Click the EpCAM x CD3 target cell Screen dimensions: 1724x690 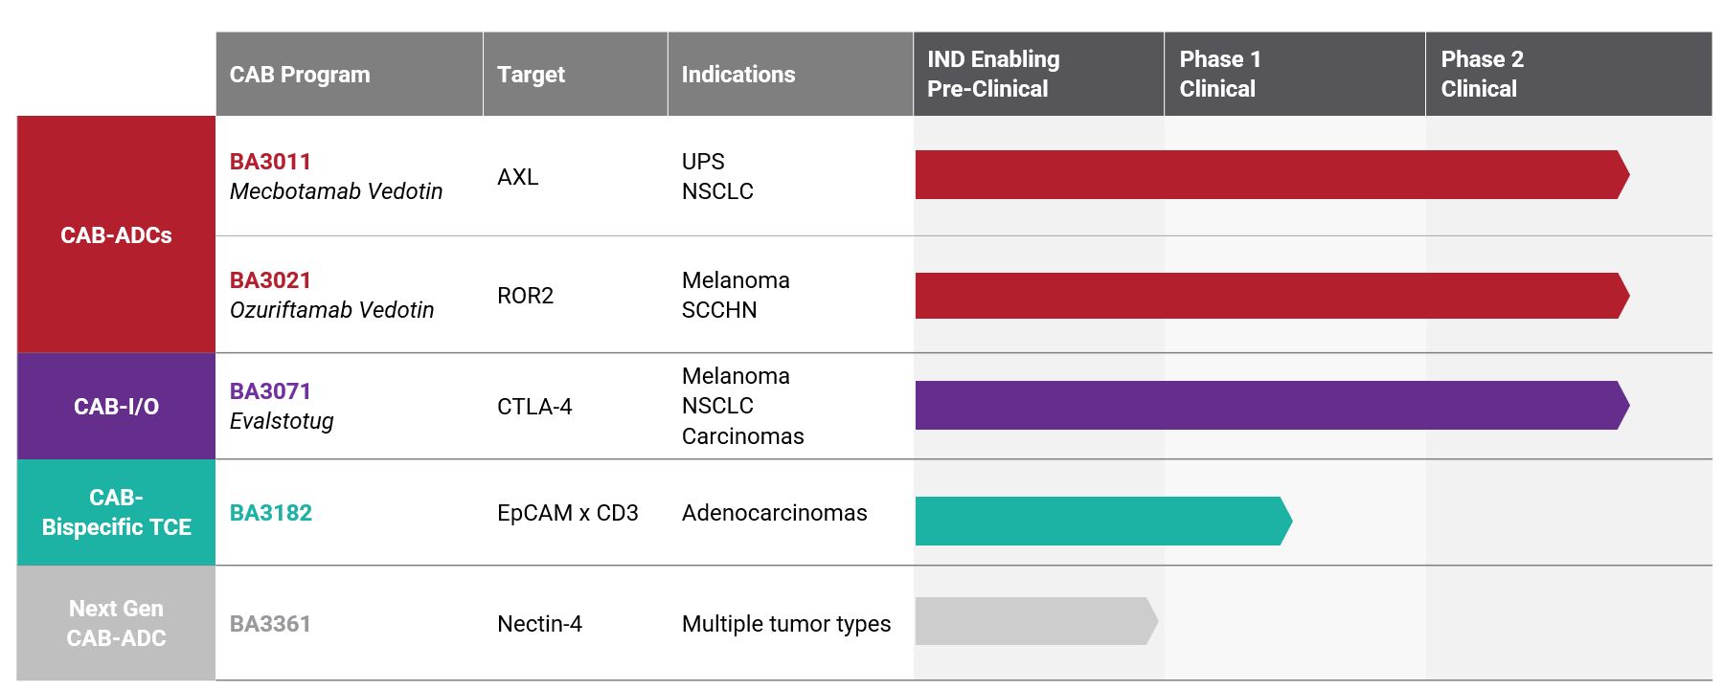(567, 513)
